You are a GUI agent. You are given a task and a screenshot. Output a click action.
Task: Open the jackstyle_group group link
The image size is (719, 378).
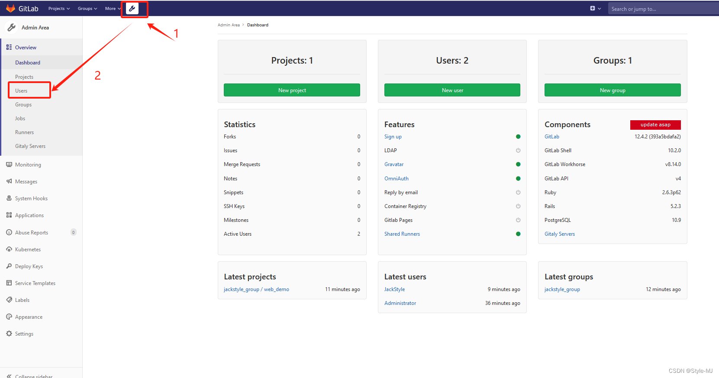562,289
